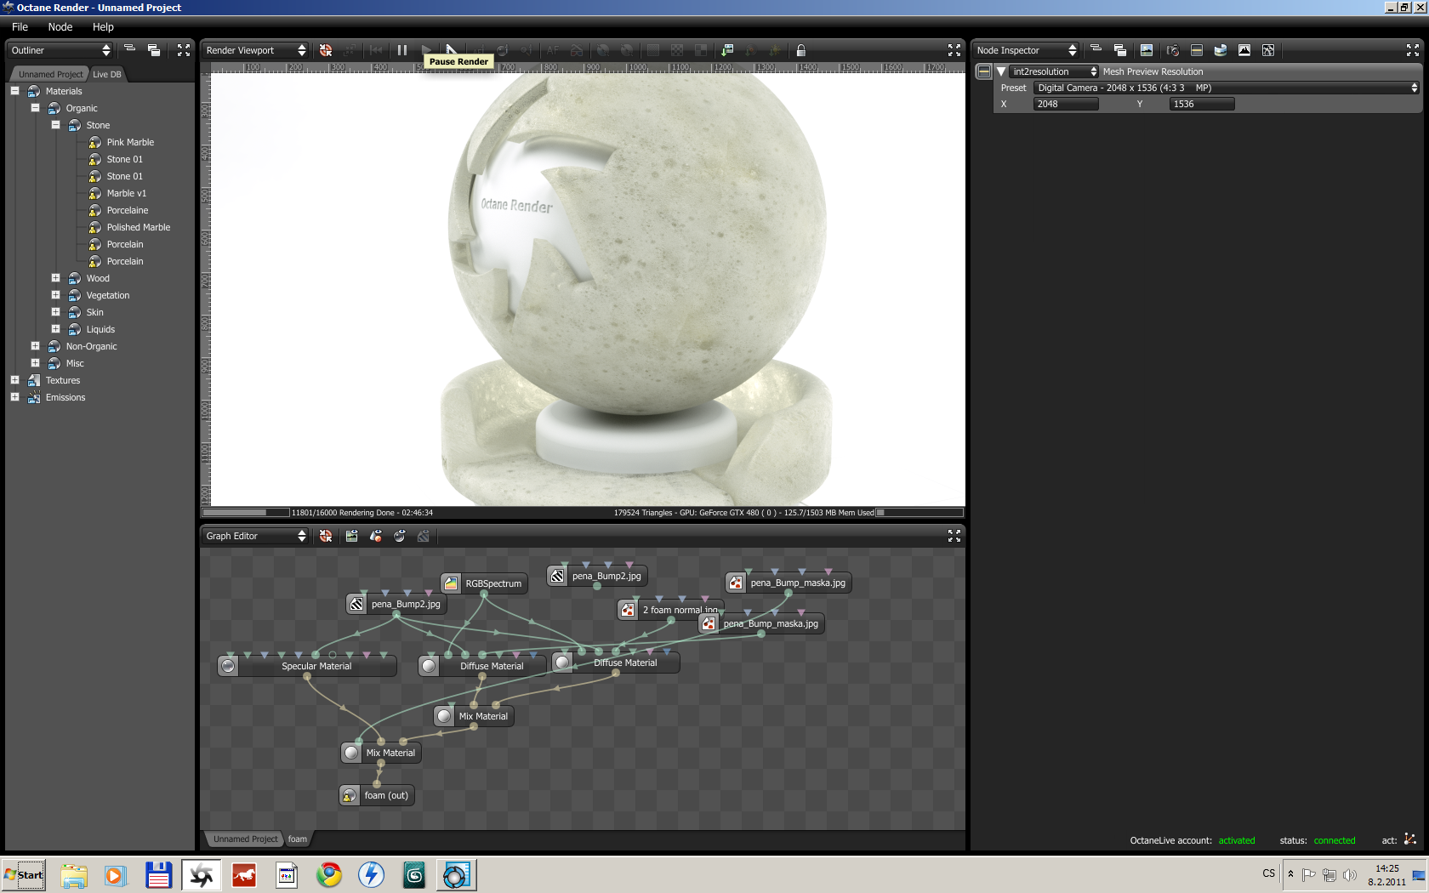Maximize the Outliner panel
This screenshot has width=1429, height=893.
coord(184,50)
